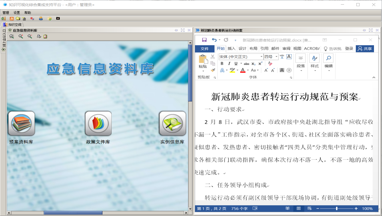Click zoom-to-fit icon in 应急信息资料库 panel

[11, 36]
